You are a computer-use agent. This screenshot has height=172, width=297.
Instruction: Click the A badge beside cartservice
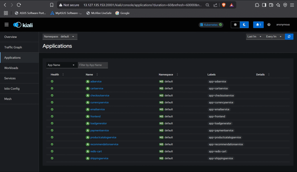[88, 89]
